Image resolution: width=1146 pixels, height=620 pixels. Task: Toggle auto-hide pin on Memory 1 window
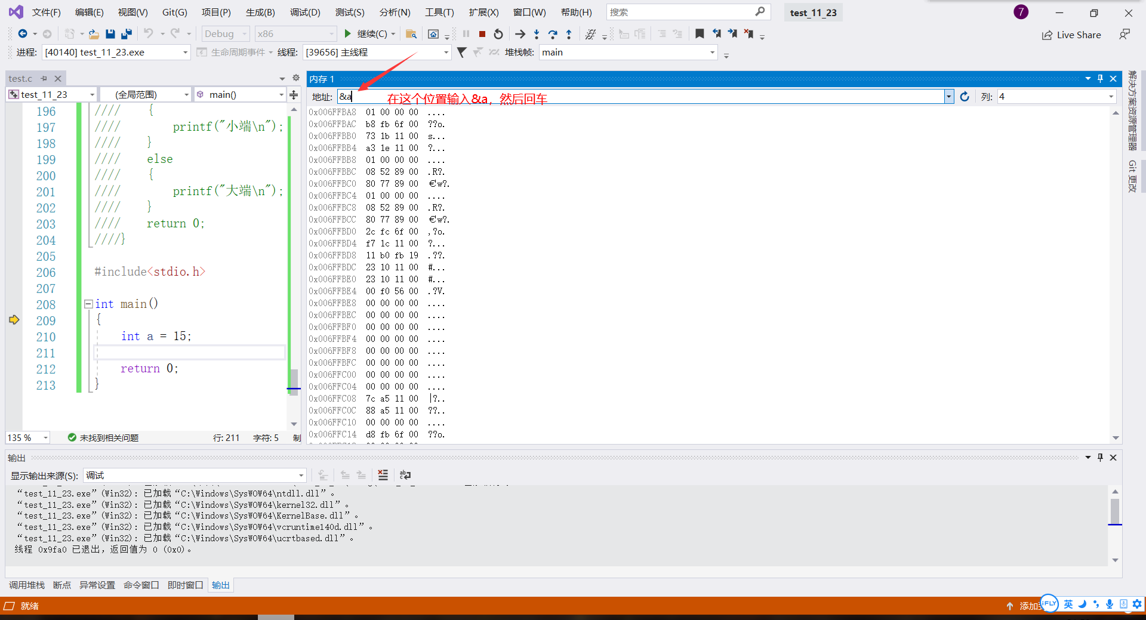point(1100,79)
